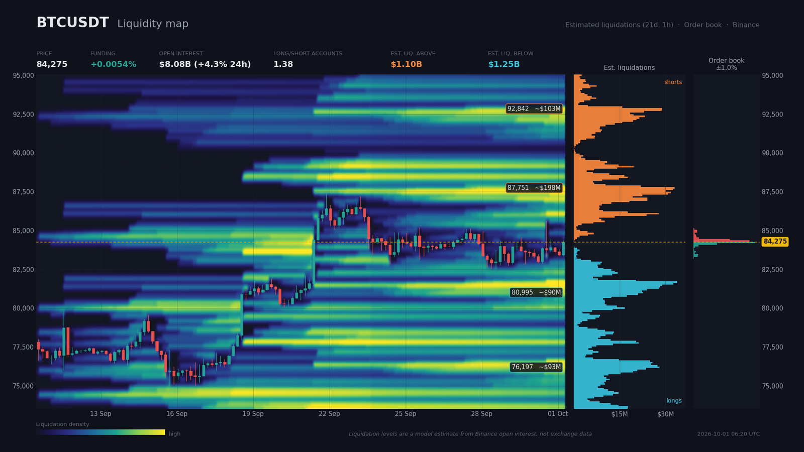The image size is (804, 452).
Task: Click the 87,751 ~$198M liquidation label
Action: pyautogui.click(x=534, y=188)
